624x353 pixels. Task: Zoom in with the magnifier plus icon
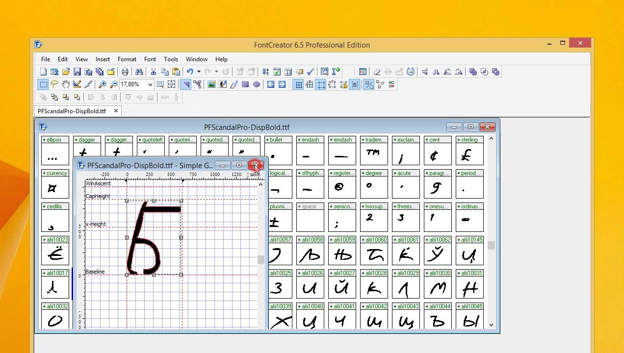[x=103, y=84]
